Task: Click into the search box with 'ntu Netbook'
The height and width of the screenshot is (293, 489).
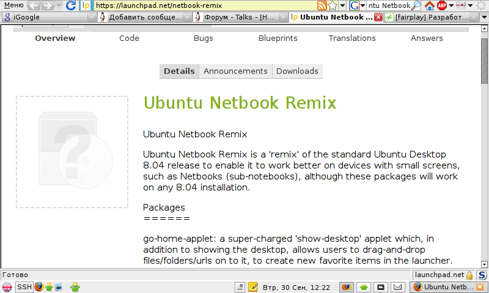Action: 389,5
